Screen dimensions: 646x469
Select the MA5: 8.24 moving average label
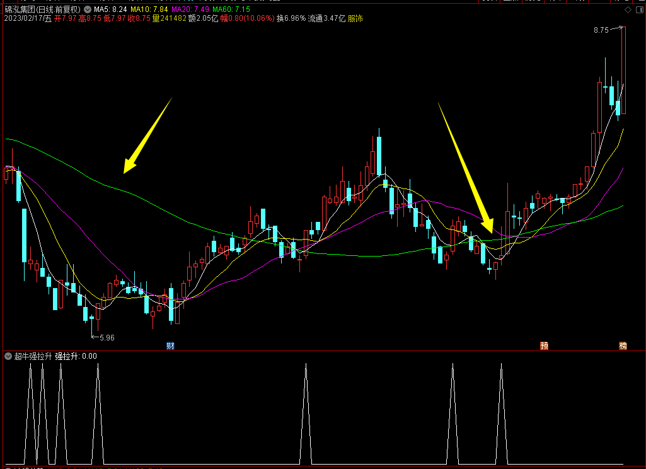[110, 9]
